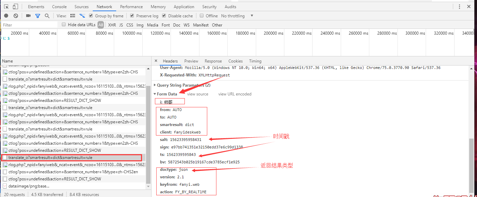Toggle screenshot capture camera icon
The width and height of the screenshot is (477, 197).
point(29,16)
